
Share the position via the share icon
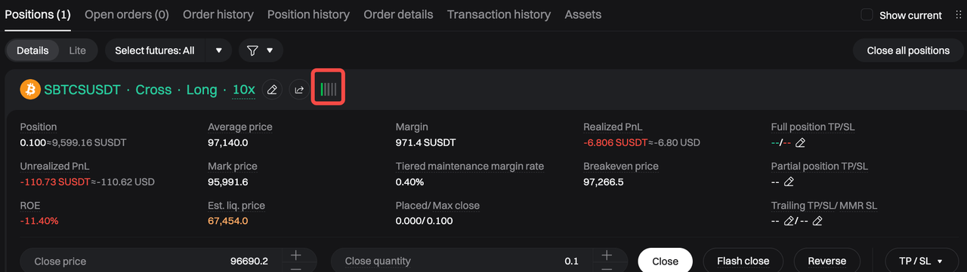click(x=299, y=90)
